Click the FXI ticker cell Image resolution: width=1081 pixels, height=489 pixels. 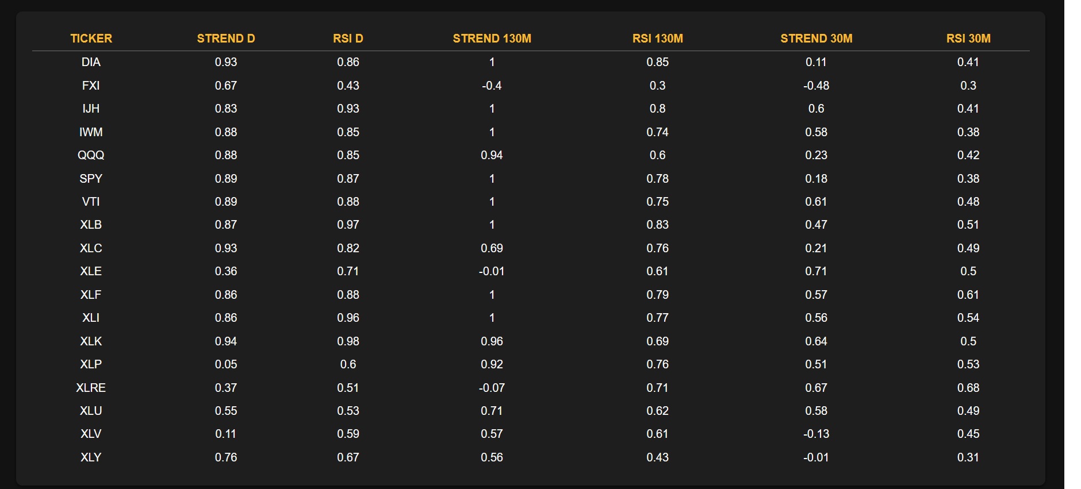91,86
